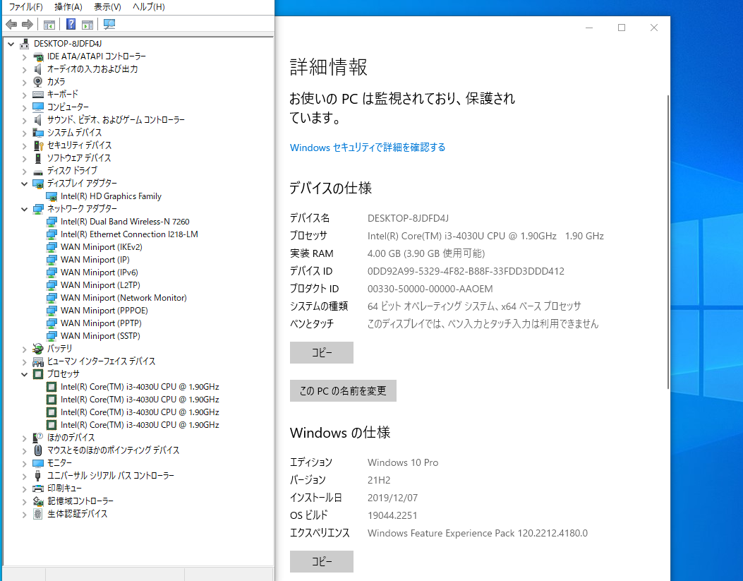Viewport: 743px width, 581px height.
Task: Click the audio input/output speaker icon
Action: click(x=38, y=69)
